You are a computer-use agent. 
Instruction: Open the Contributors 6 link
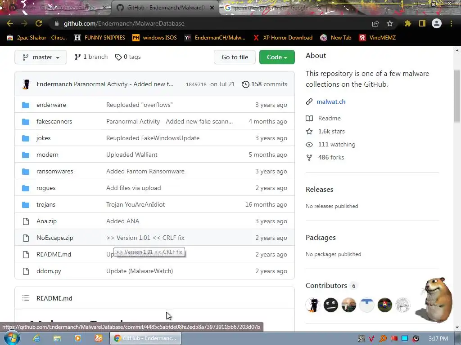[331, 286]
